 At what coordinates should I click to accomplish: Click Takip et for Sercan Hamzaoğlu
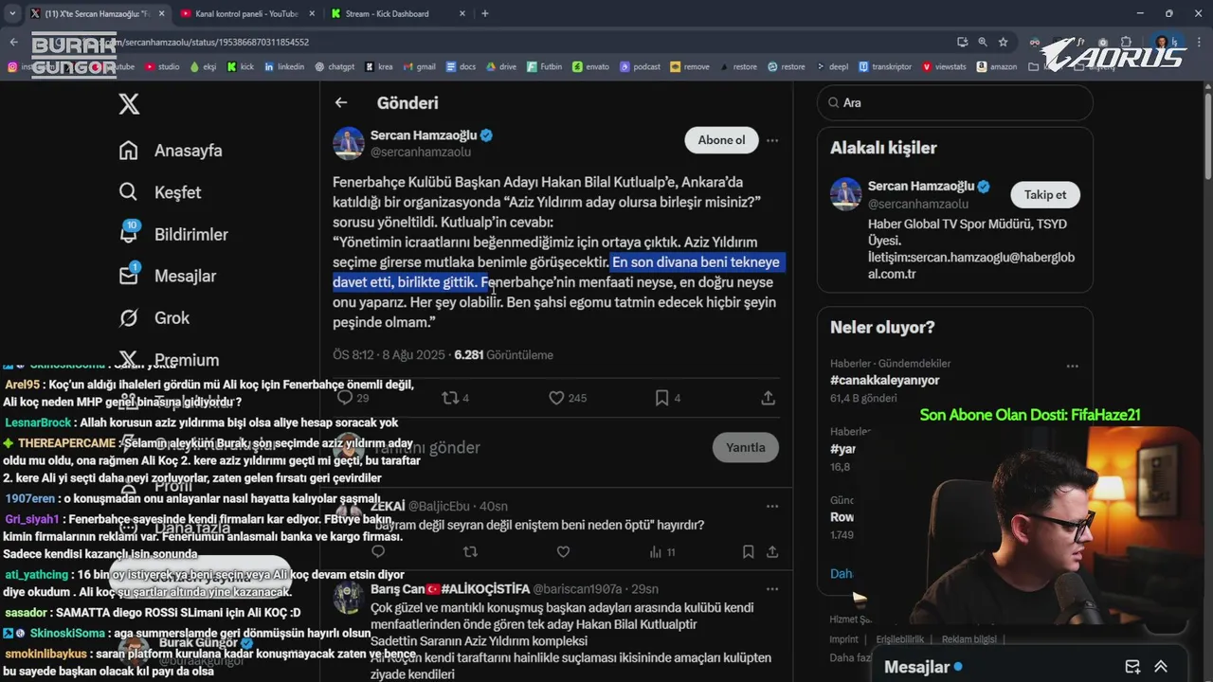point(1045,194)
